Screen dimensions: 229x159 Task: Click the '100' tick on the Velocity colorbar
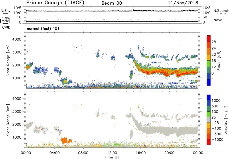215,112
